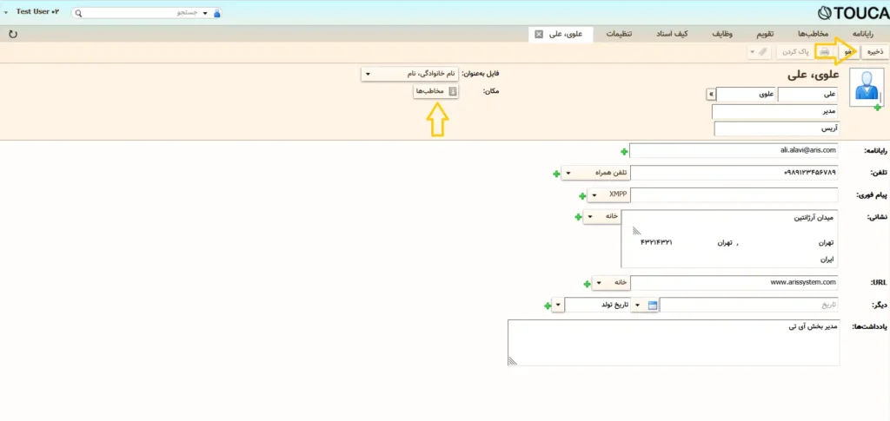Click the postal code ۴۳۲۱۴۳۲۱
The image size is (890, 421).
[x=657, y=242]
